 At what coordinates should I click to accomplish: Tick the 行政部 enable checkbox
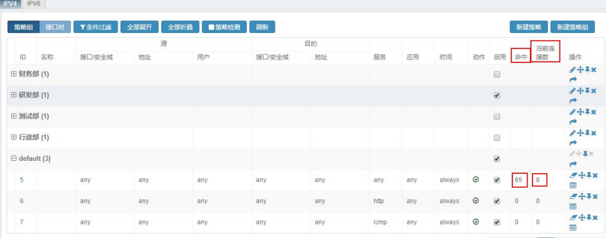tap(497, 138)
